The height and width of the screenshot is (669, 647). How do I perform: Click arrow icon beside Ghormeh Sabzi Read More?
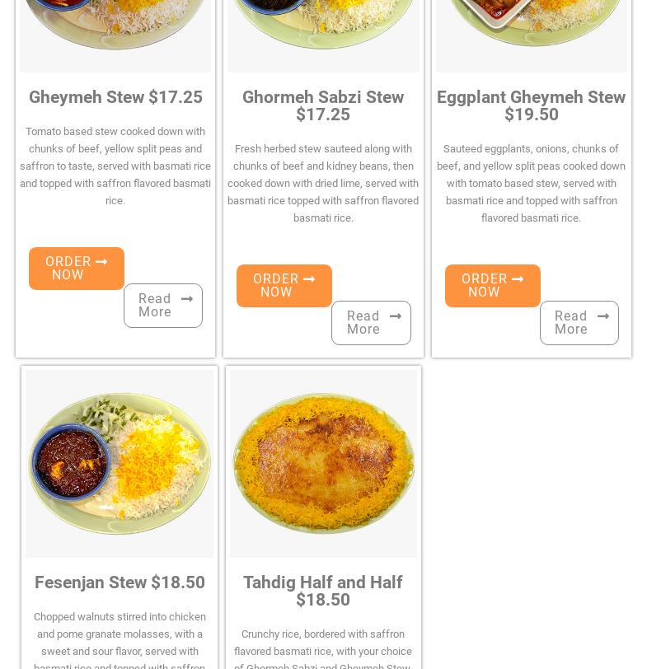(396, 316)
